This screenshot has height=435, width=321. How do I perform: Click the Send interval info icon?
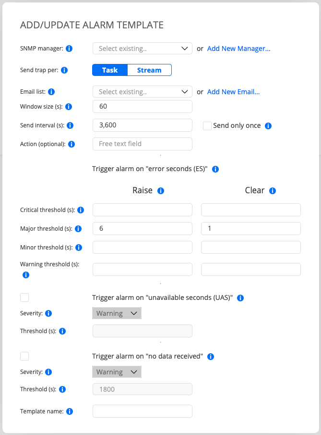[70, 125]
